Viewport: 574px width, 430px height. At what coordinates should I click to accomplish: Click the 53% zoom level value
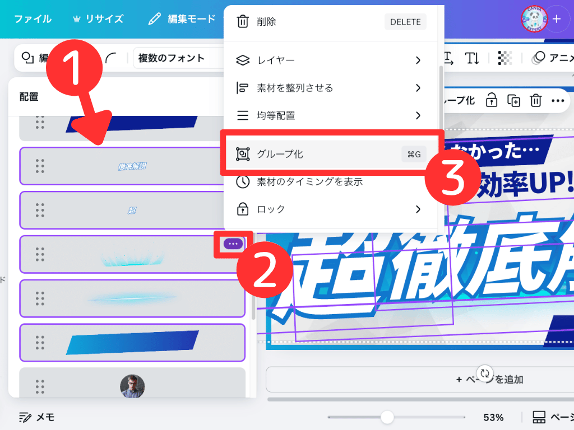point(493,417)
